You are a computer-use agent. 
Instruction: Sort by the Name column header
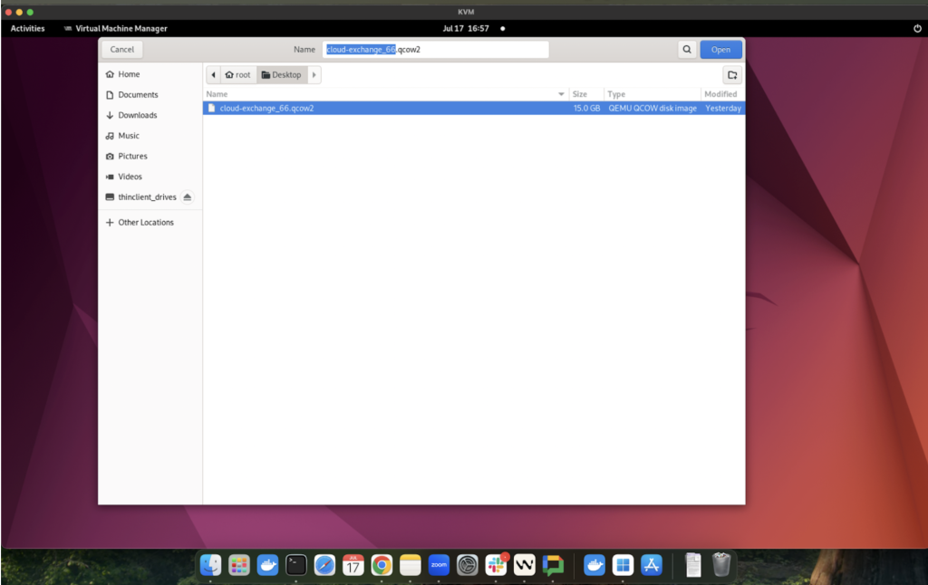pos(385,94)
